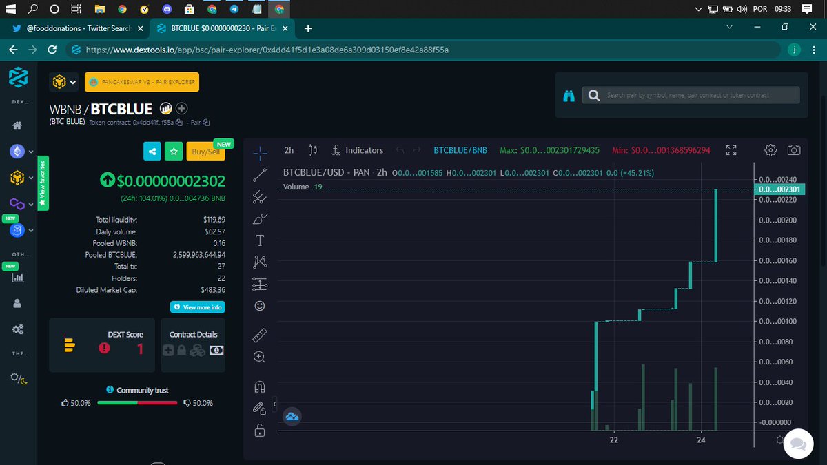Open the 2h time interval dropdown
This screenshot has width=827, height=465.
pos(289,150)
